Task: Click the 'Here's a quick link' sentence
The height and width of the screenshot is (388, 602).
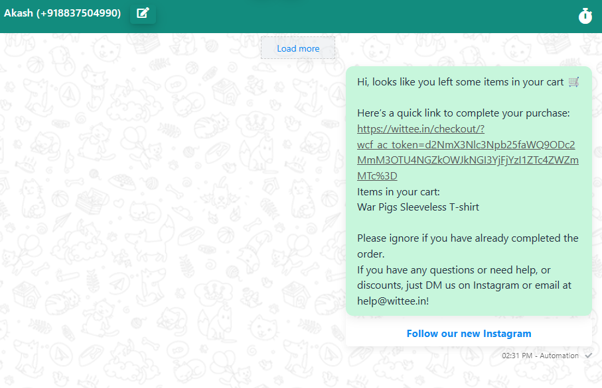Action: tap(463, 113)
